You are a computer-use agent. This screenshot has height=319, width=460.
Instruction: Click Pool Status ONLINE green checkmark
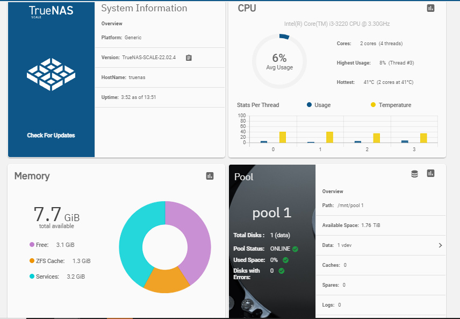(x=295, y=249)
